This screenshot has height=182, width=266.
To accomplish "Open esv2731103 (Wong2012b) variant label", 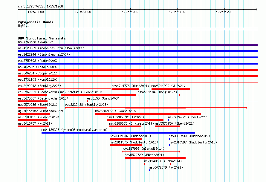I will (x=38, y=79).
